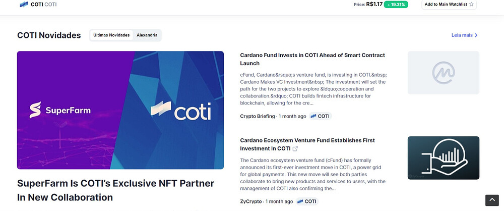The width and height of the screenshot is (504, 211).
Task: Click the scroll-to-top arrow button
Action: coord(492,200)
